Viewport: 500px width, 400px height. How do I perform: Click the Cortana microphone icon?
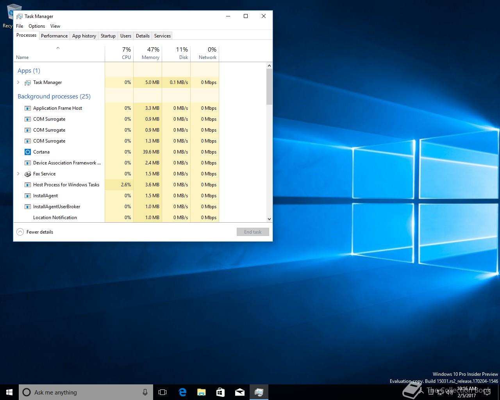(x=145, y=392)
